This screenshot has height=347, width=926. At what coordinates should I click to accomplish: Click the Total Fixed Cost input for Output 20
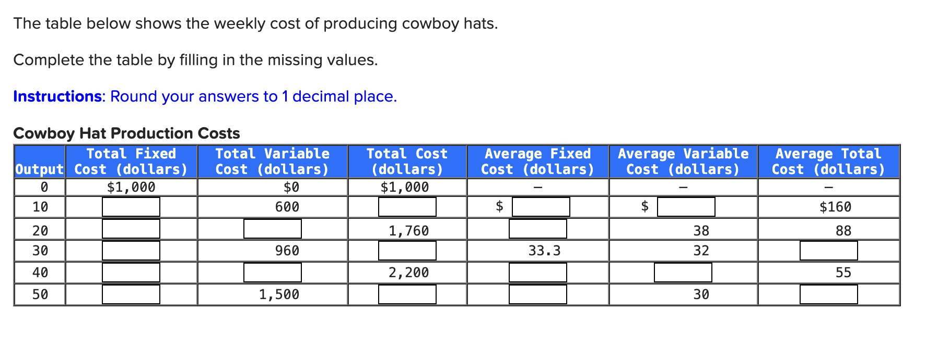tap(130, 229)
